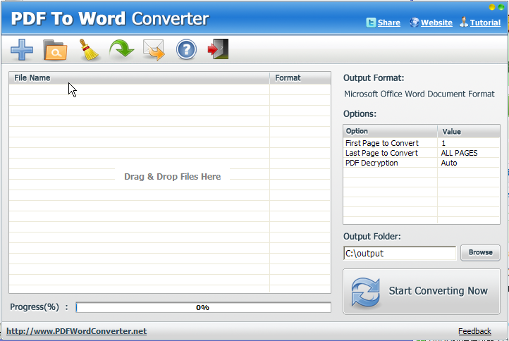The width and height of the screenshot is (509, 341).
Task: Click the blue refresh arrows convert icon
Action: [365, 292]
